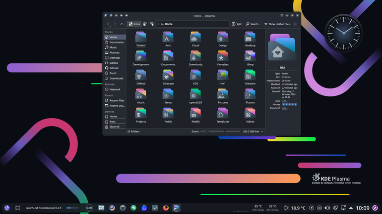Set star rating in information panel

289,104
